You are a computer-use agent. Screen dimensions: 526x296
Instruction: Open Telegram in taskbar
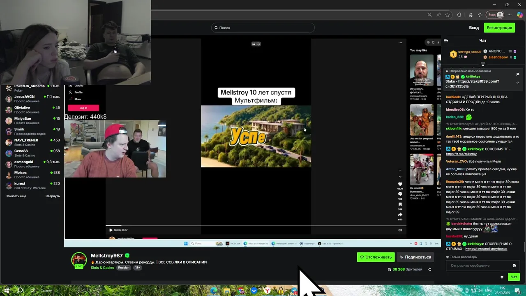(294, 291)
